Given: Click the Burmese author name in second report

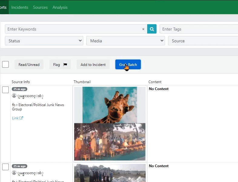Looking at the screenshot, I should pos(30,173).
